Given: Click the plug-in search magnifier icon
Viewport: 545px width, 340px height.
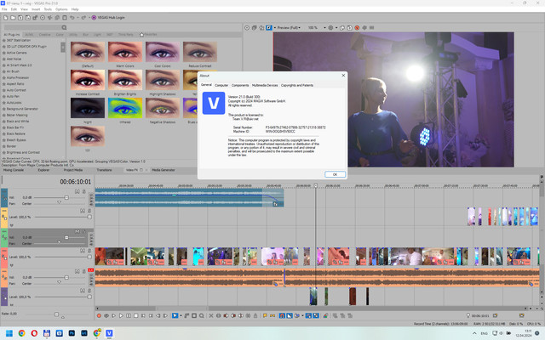Looking at the screenshot, I should (x=64, y=27).
